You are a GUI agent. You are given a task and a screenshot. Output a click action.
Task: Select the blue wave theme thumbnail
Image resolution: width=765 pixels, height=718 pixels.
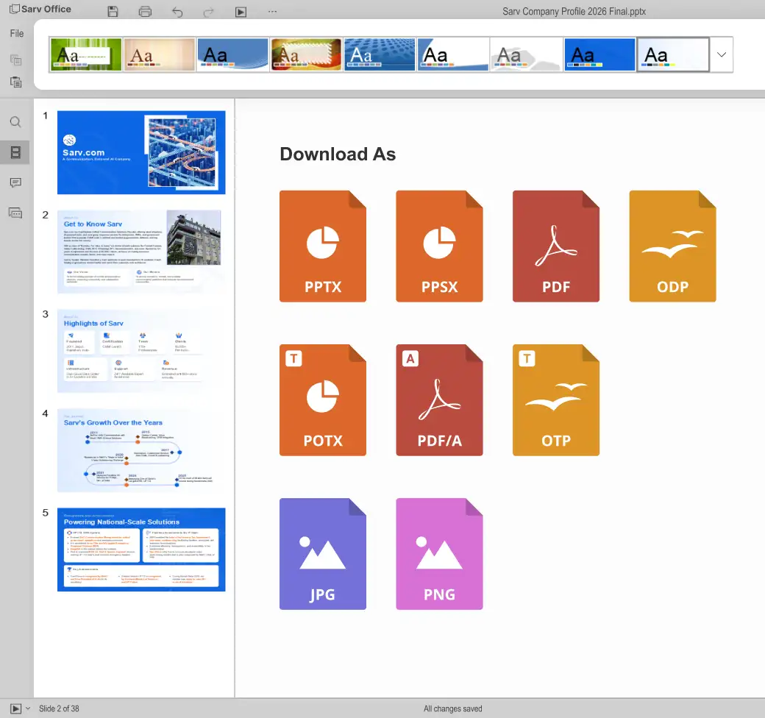coord(232,54)
